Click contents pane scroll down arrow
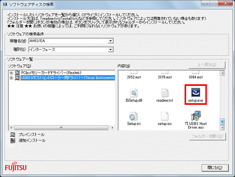This screenshot has height=177, width=235. point(222,128)
